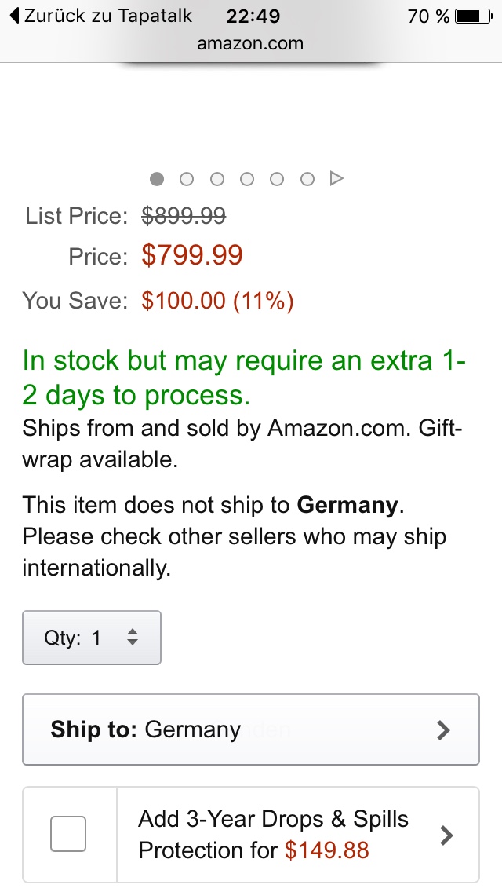This screenshot has width=502, height=892.
Task: Tap the back arrow to Tapatalk
Action: (x=15, y=16)
